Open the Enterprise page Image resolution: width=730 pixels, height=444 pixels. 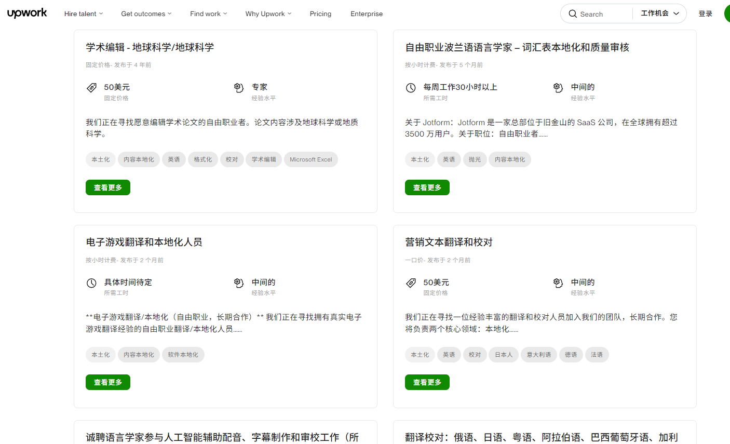tap(367, 14)
